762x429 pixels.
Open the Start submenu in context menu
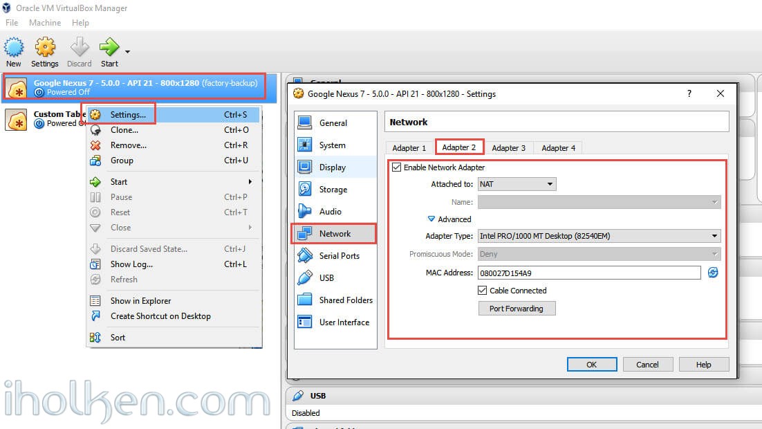[174, 182]
